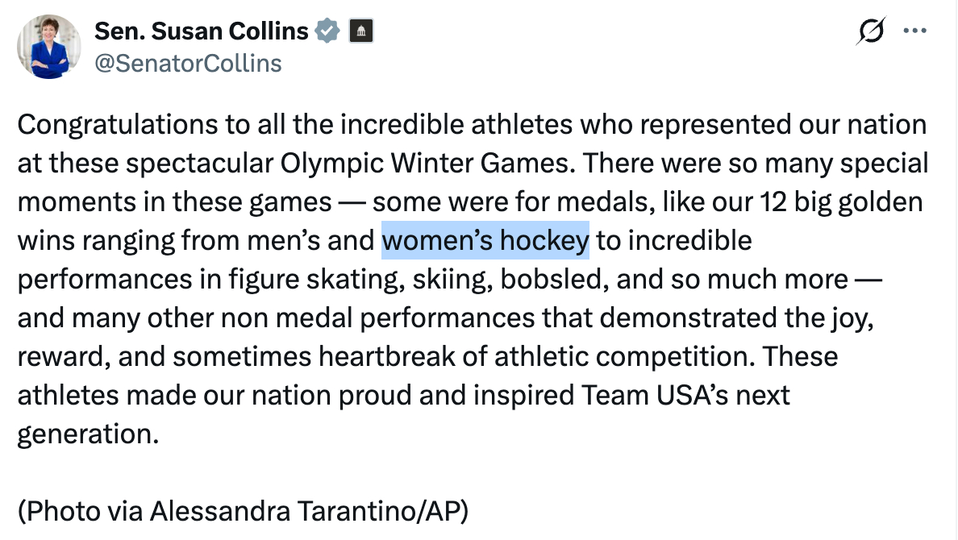This screenshot has height=540, width=958.
Task: Open the three-dot more options menu
Action: pyautogui.click(x=914, y=31)
